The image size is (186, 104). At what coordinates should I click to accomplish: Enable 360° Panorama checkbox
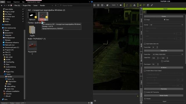tap(145, 92)
